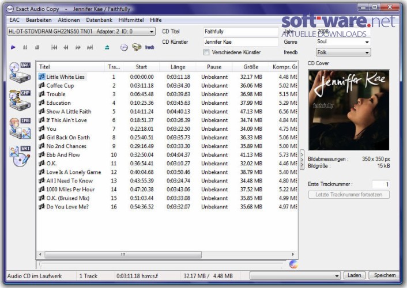Sort track list by Start column
This screenshot has height=288, width=407.
141,67
